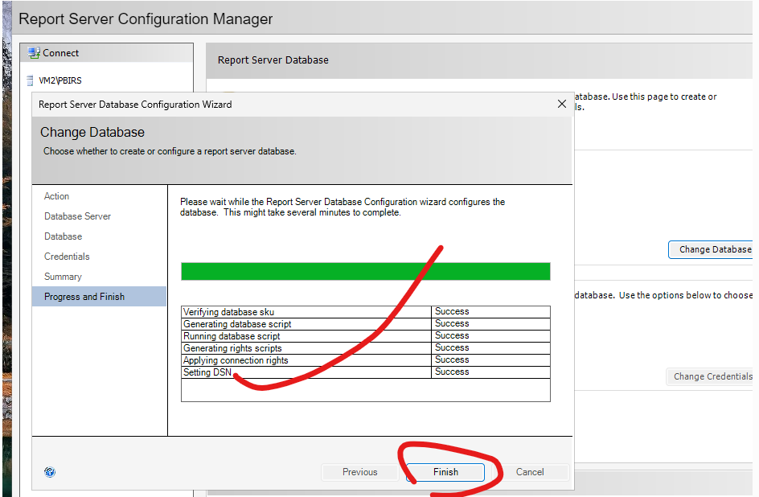Click Success status for Setting DSN
This screenshot has width=759, height=497.
[x=452, y=372]
